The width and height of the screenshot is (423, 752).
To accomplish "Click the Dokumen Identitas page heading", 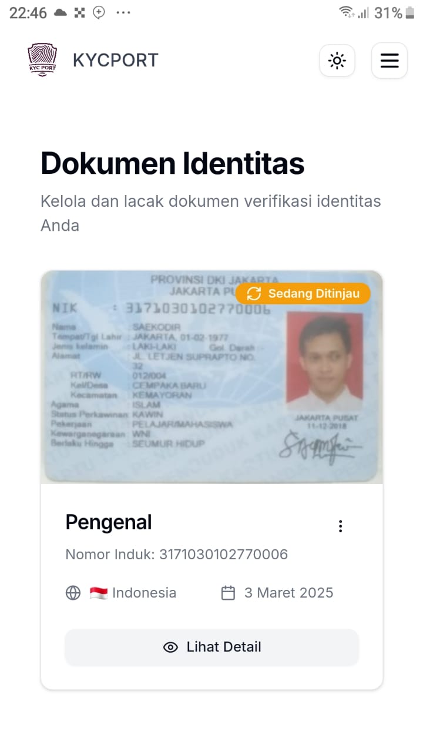I will click(x=173, y=163).
